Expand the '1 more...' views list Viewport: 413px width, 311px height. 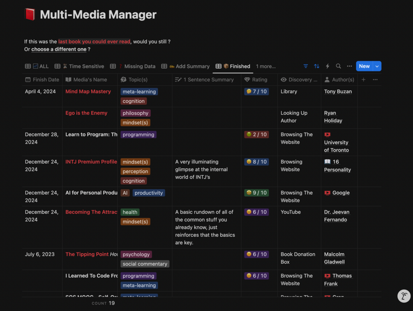266,66
